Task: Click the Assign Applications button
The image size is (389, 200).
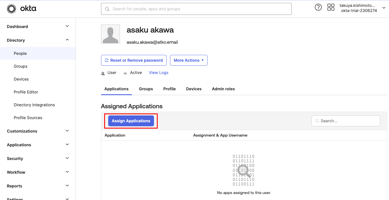Action: [131, 121]
